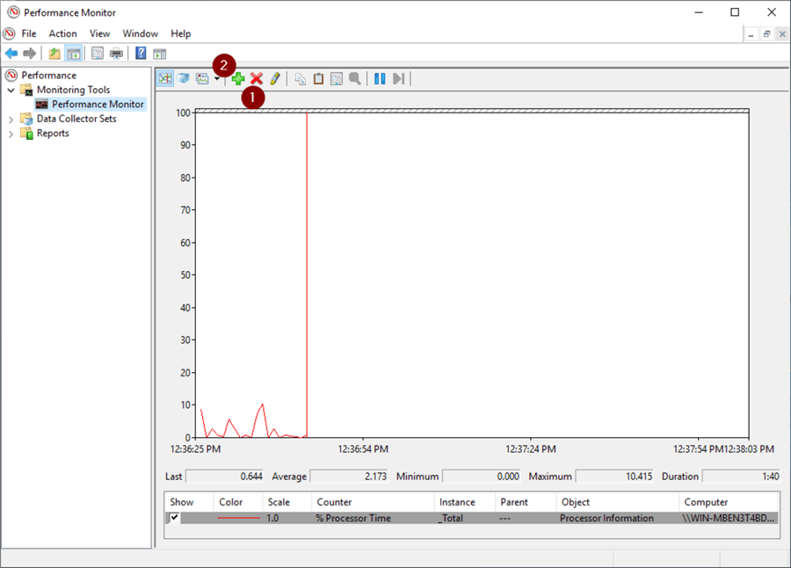
Task: Expand the Data Collector Sets node
Action: pos(11,119)
